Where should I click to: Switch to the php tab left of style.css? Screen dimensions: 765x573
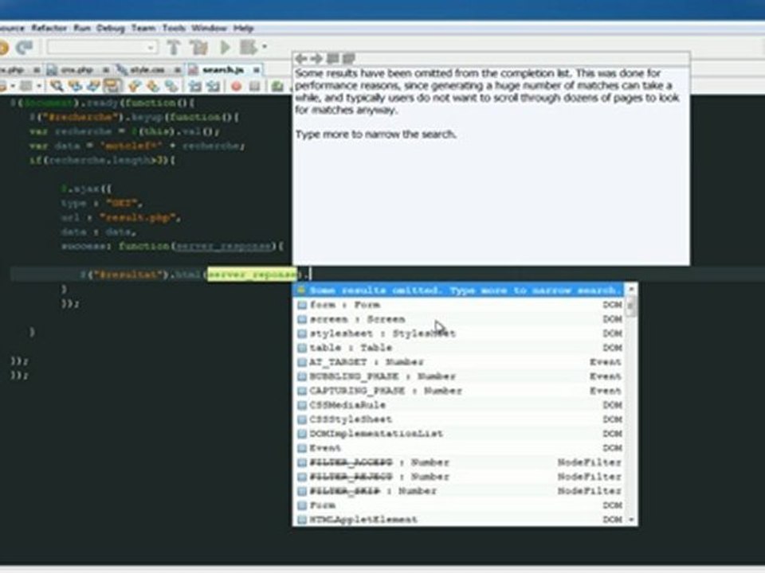(x=76, y=70)
